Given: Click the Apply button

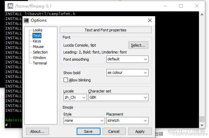Looking at the screenshot, I should pyautogui.click(x=140, y=131).
